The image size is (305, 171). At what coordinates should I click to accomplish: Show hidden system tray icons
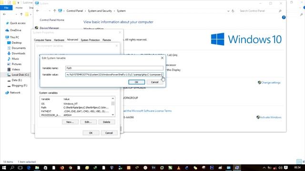(x=264, y=168)
